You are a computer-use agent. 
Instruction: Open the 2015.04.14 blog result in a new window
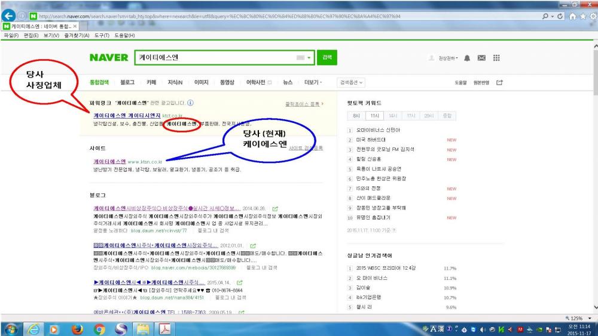click(240, 283)
